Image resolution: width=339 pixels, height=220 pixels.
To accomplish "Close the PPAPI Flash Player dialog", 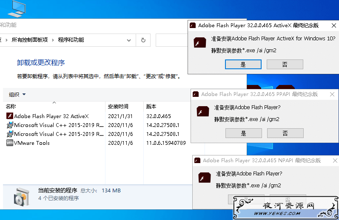I will pos(332,94).
